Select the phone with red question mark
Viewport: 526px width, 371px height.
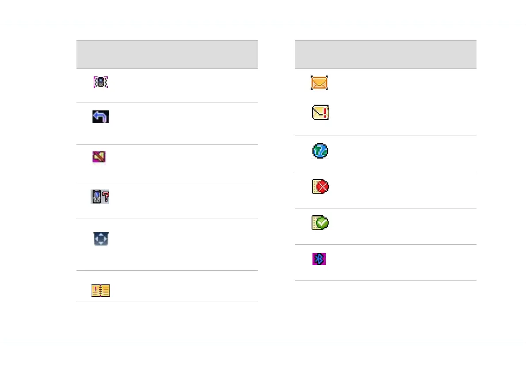coord(99,197)
